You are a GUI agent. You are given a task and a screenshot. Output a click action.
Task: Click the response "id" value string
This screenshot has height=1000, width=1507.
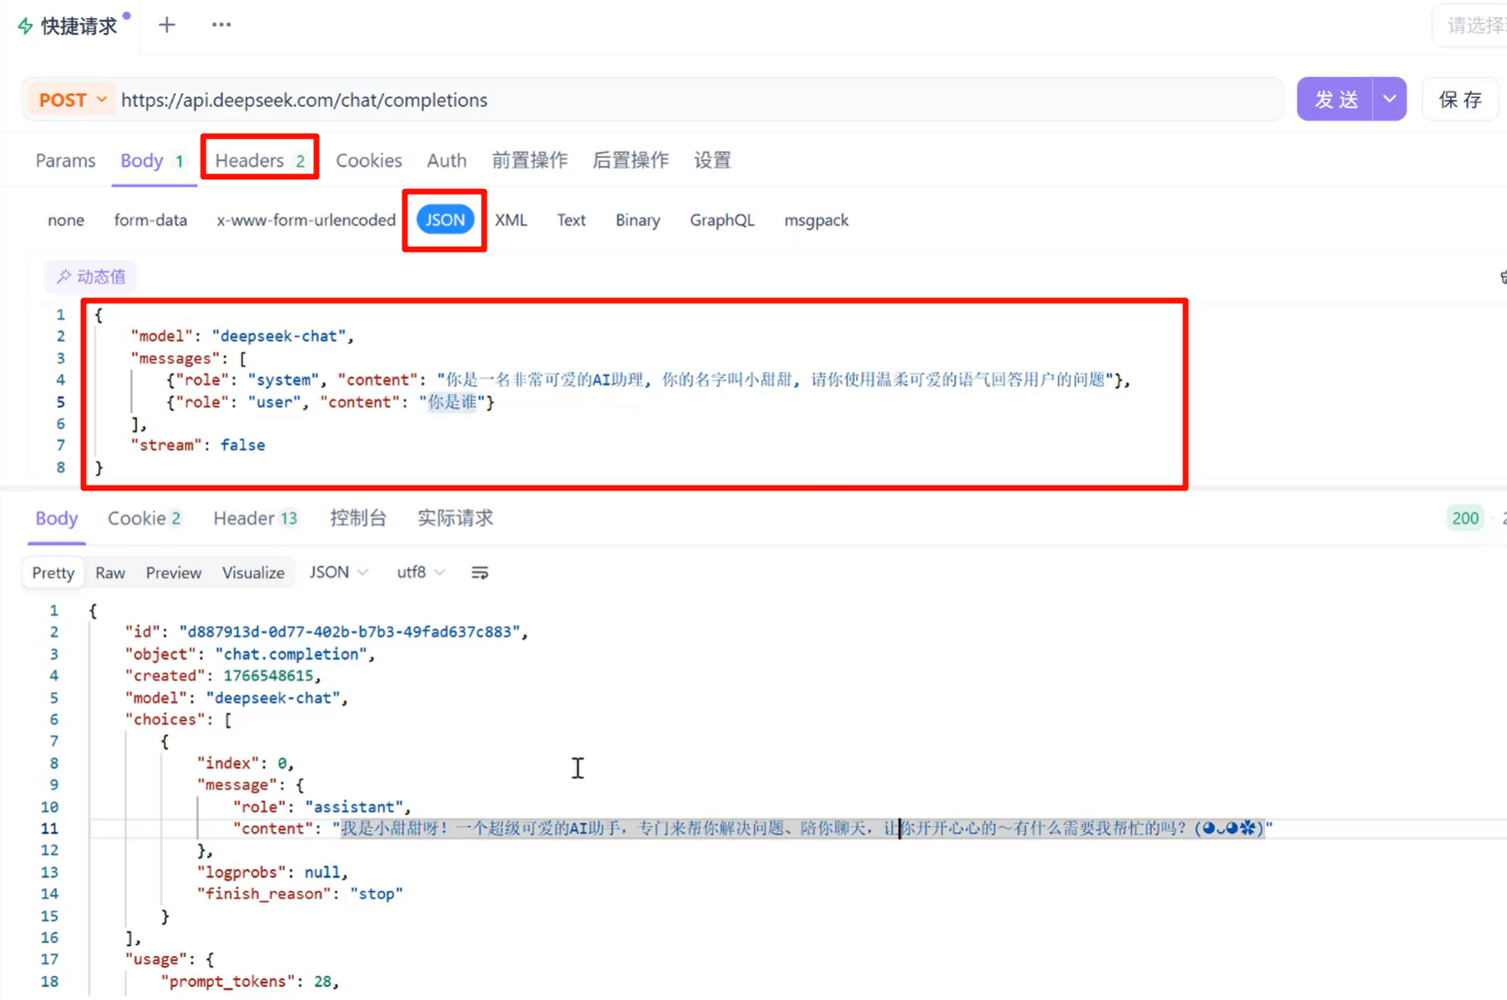point(349,632)
